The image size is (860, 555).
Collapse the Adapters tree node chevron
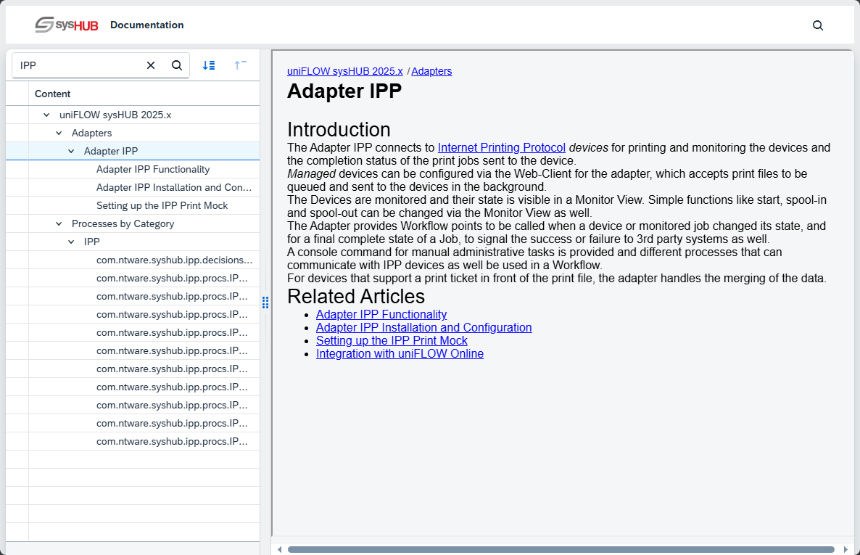point(59,133)
